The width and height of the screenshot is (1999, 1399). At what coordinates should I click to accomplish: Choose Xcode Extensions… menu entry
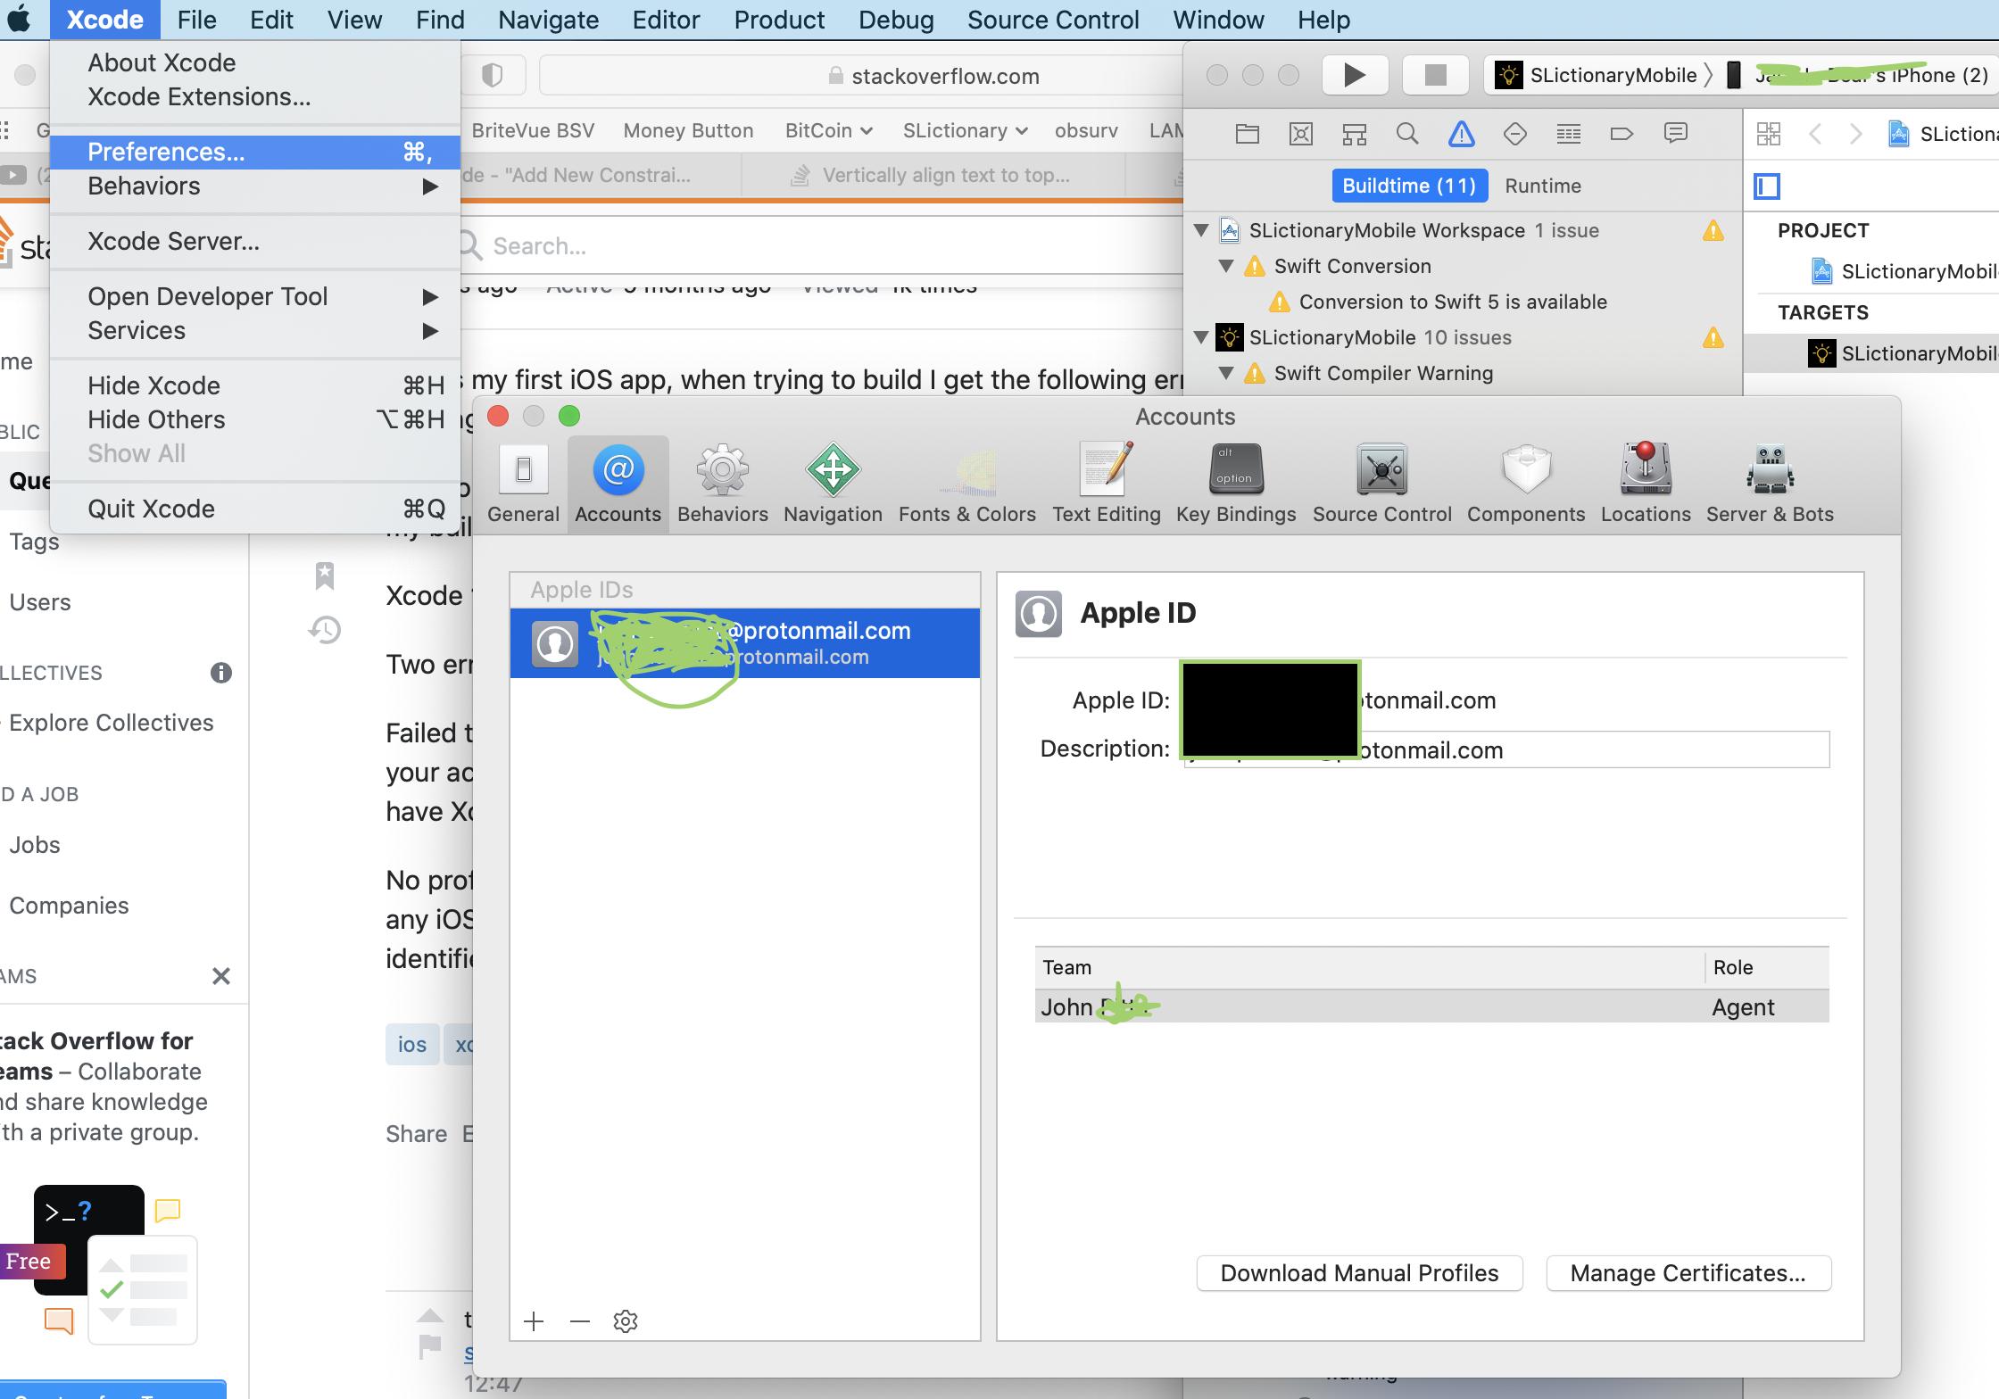tap(255, 96)
